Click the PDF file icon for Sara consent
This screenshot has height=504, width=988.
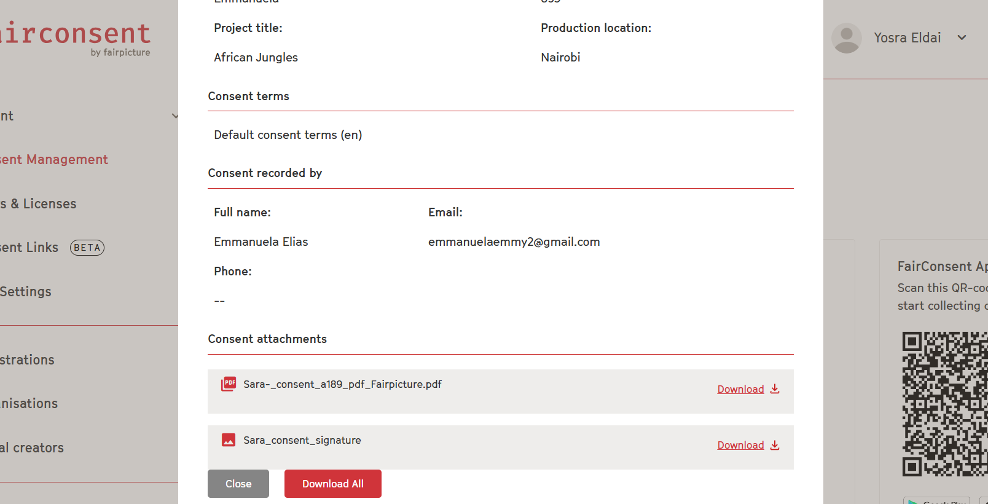[229, 384]
